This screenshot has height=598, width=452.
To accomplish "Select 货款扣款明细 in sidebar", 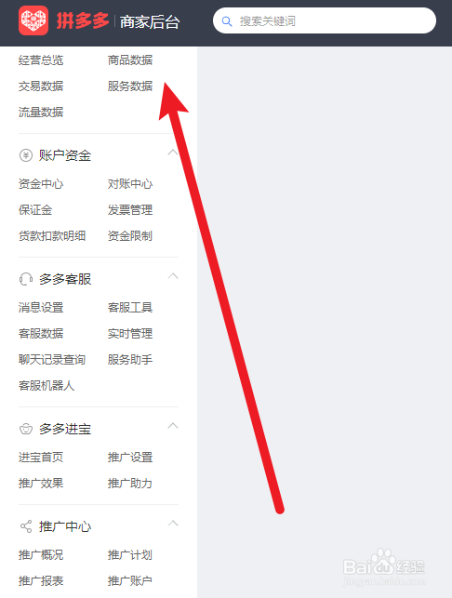I will [52, 235].
